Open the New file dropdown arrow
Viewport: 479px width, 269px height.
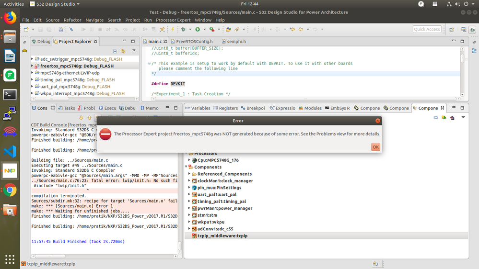click(33, 30)
